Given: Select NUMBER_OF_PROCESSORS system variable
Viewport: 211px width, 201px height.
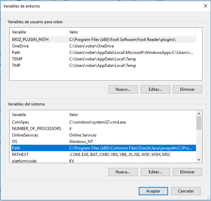Looking at the screenshot, I should pos(104,129).
